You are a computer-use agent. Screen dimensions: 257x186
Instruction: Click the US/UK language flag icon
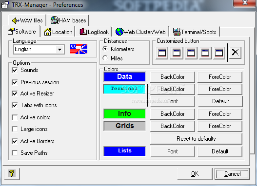(x=79, y=49)
